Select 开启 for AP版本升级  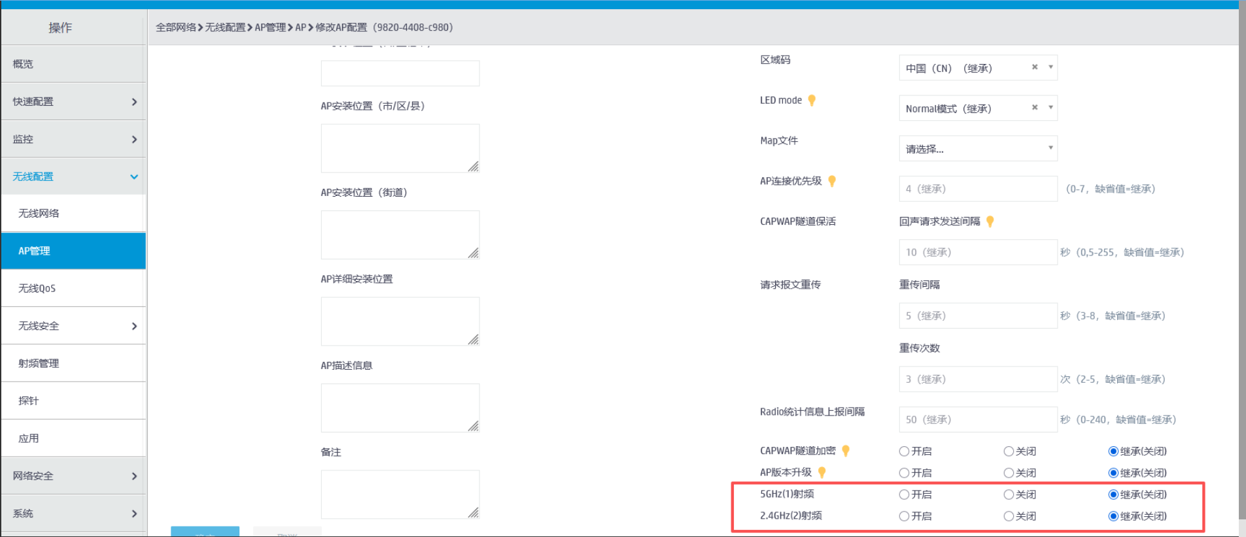(x=904, y=473)
